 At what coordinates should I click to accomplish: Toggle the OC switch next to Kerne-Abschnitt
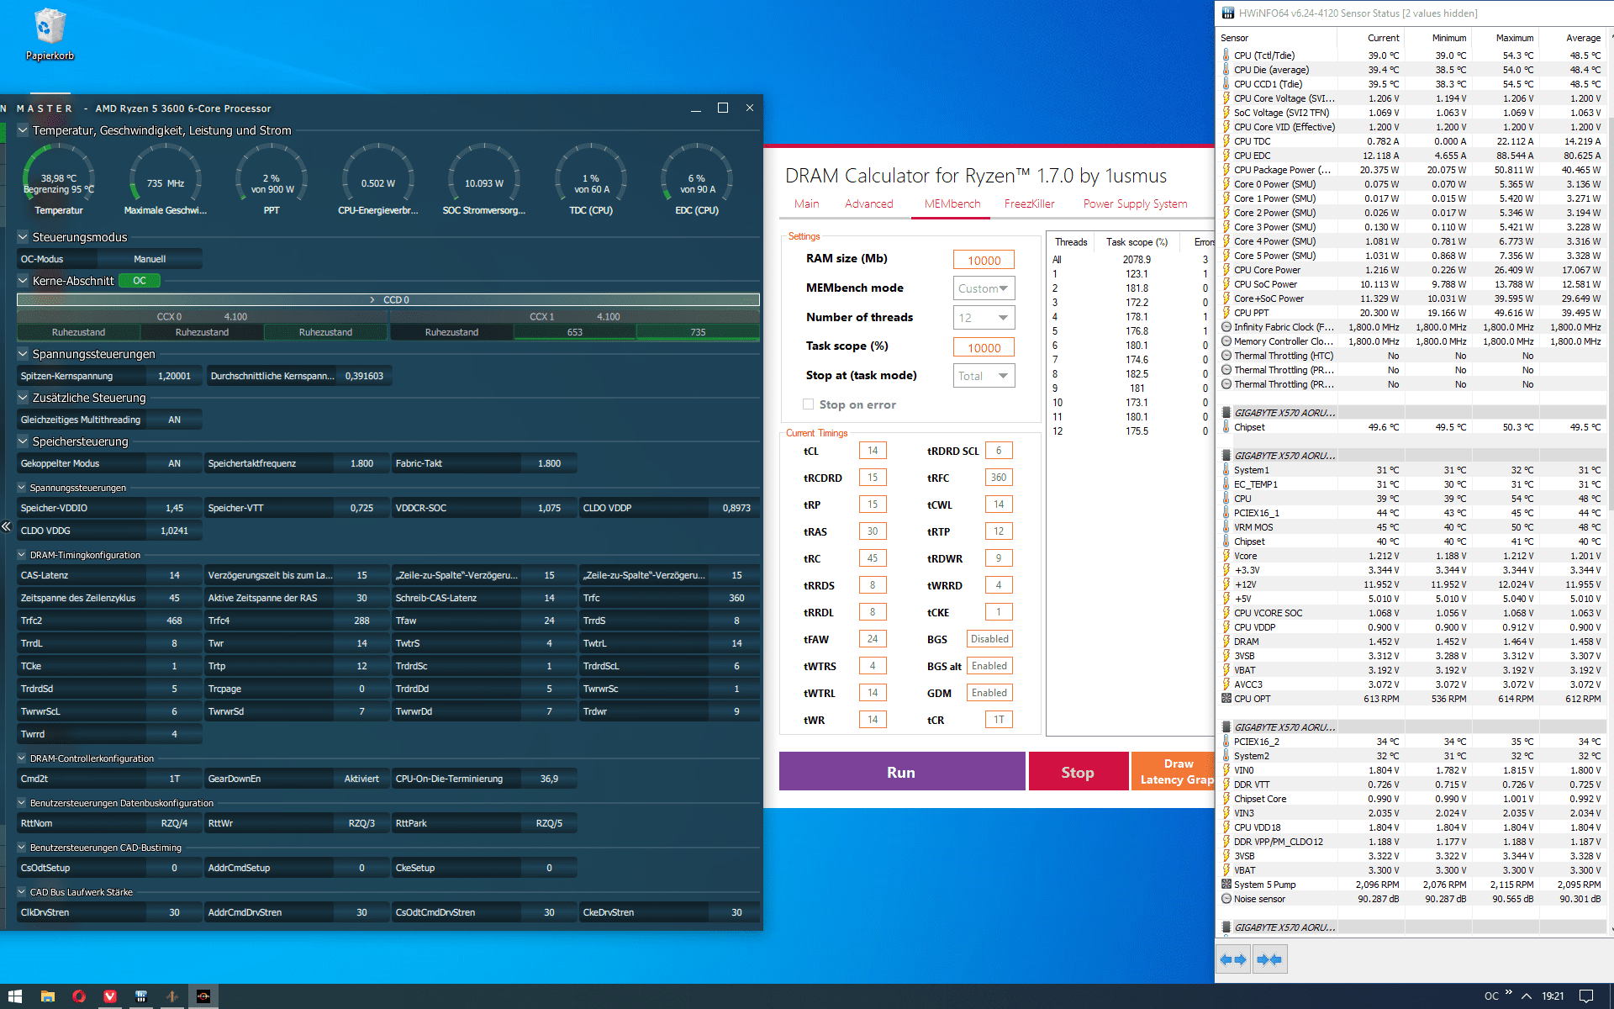point(140,281)
